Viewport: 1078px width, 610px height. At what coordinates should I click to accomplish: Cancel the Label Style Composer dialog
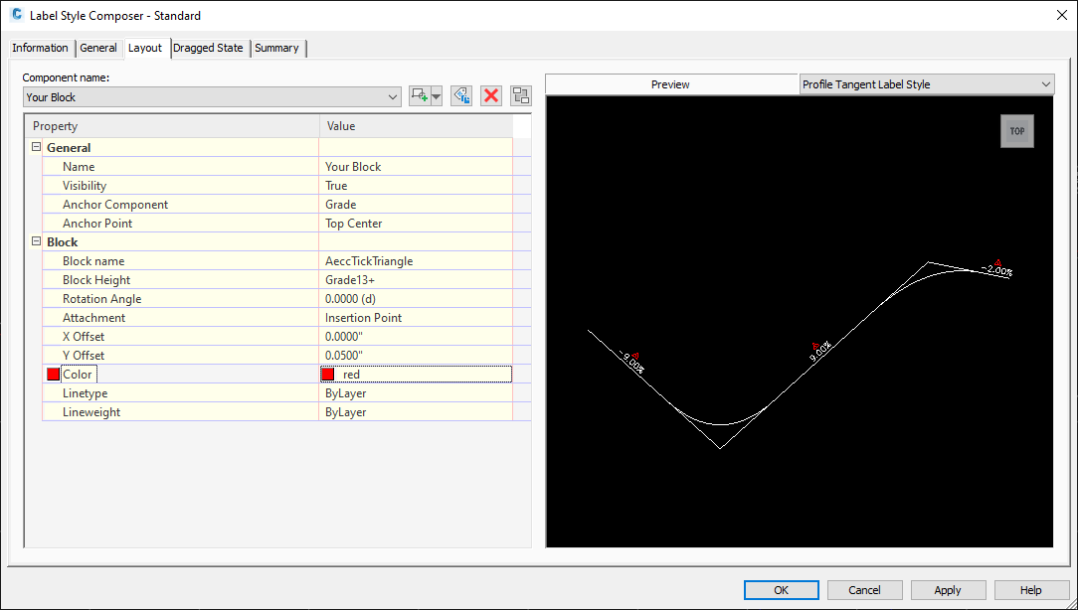(x=864, y=589)
